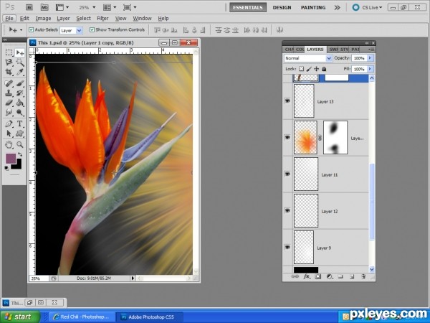Select the Eyedropper tool
This screenshot has width=430, height=323.
[20, 72]
